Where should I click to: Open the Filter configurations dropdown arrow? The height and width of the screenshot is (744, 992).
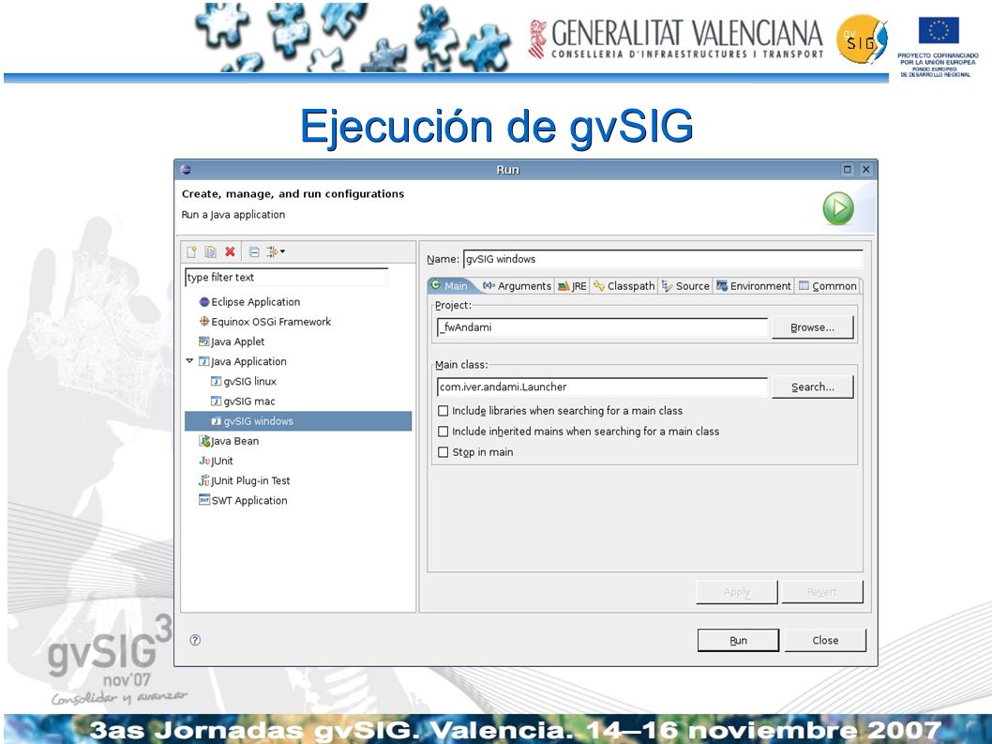282,252
